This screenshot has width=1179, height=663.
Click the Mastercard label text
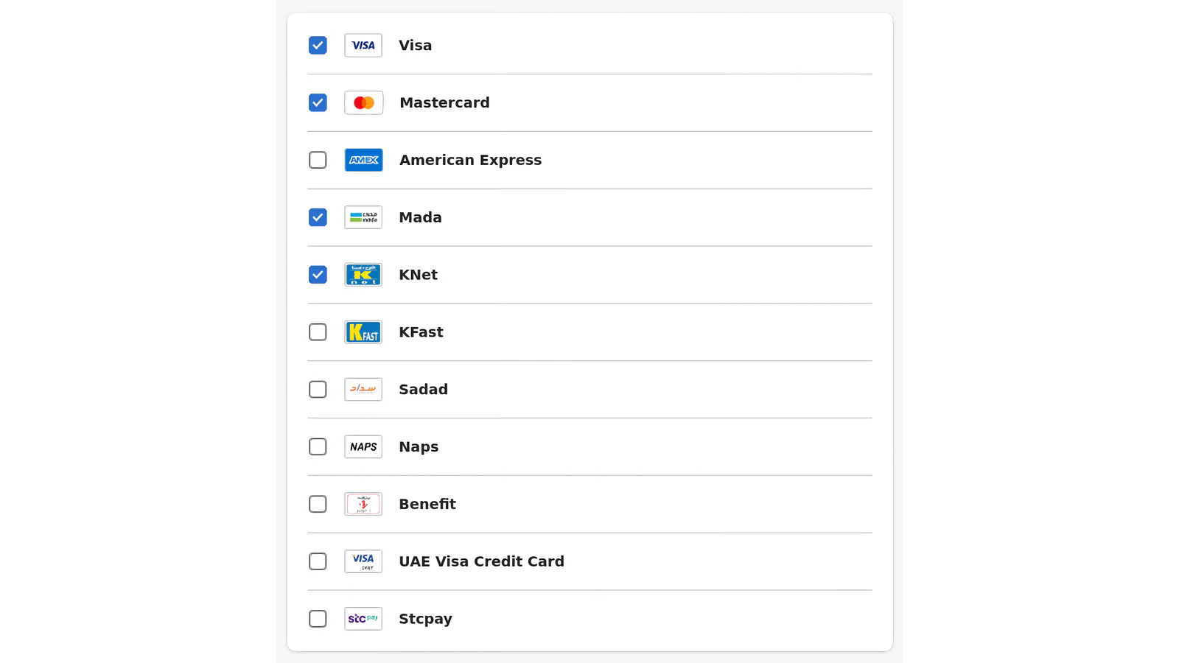[x=444, y=103]
